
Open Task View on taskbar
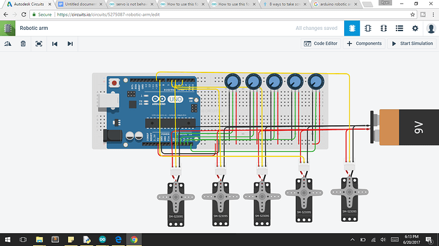(24, 240)
